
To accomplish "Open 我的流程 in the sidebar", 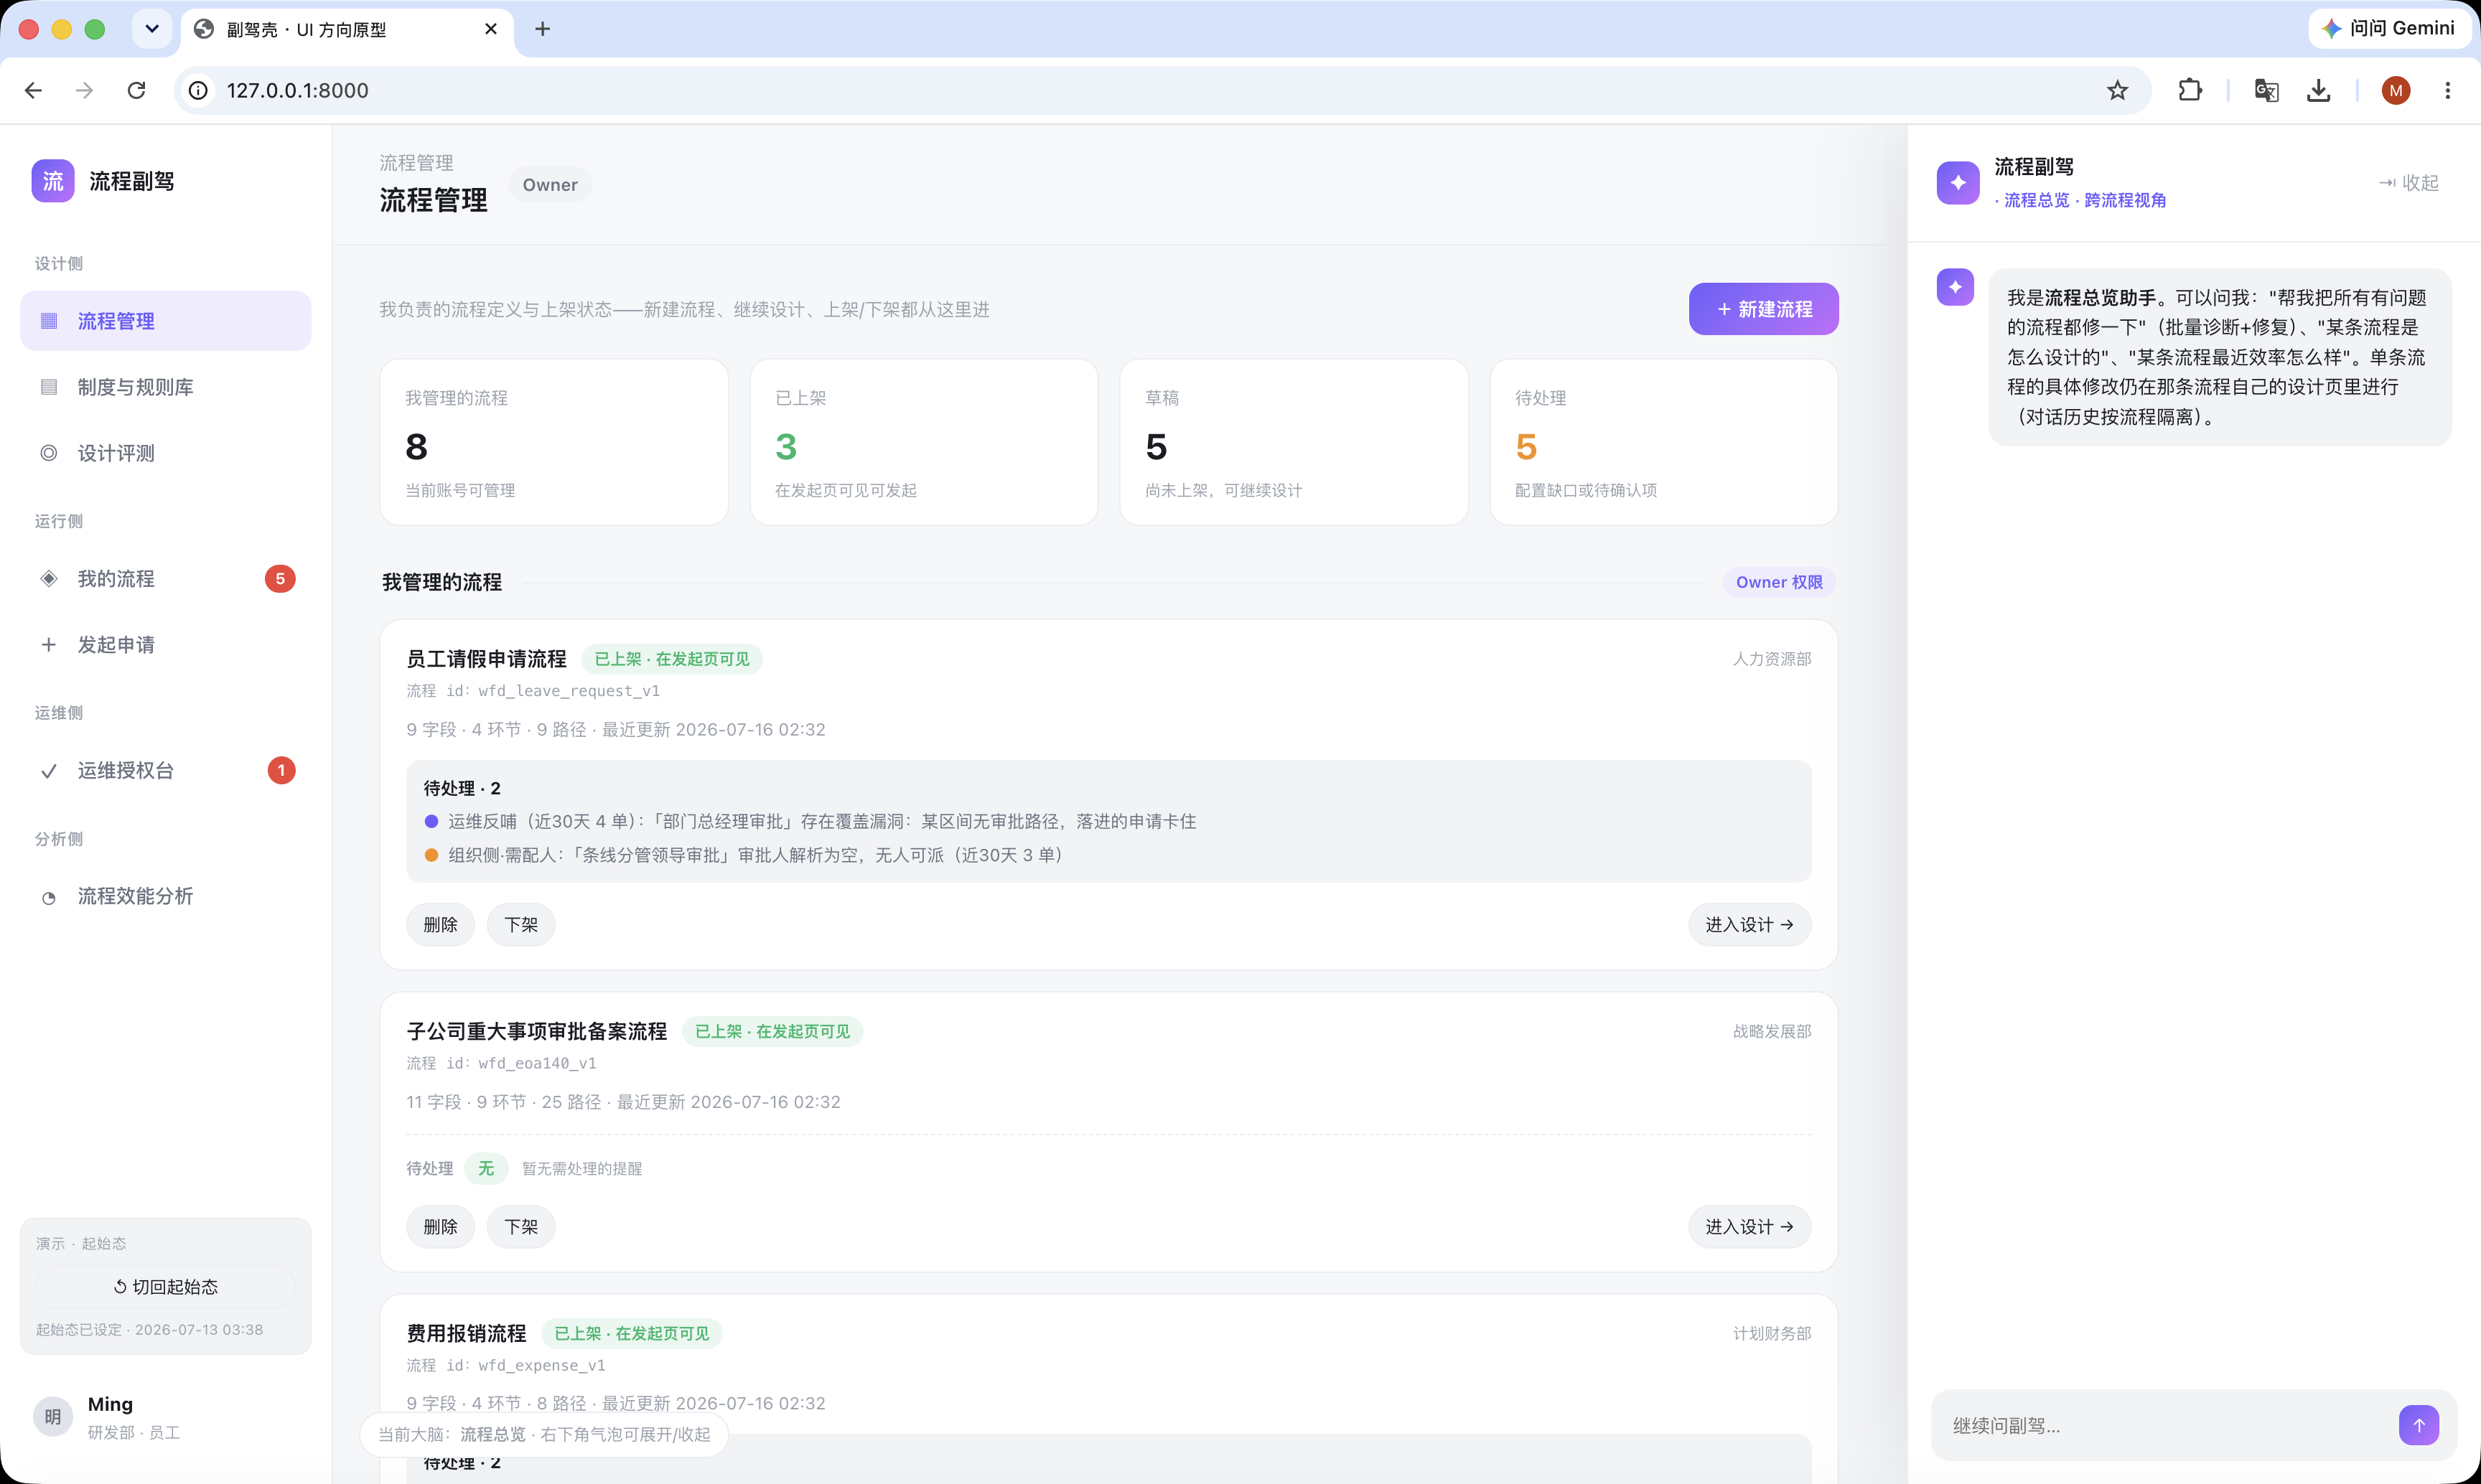I will (166, 579).
